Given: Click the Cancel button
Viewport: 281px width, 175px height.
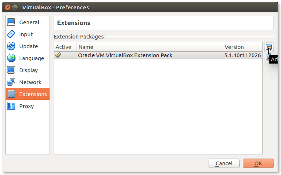Looking at the screenshot, I should pos(224,163).
